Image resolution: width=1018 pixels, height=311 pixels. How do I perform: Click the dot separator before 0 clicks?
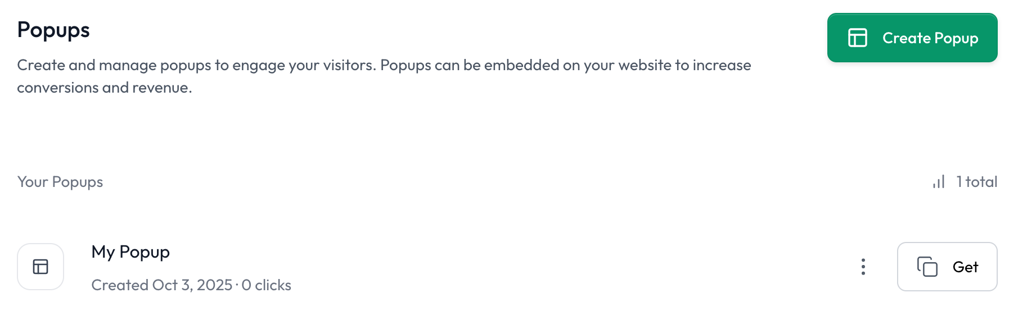point(237,285)
